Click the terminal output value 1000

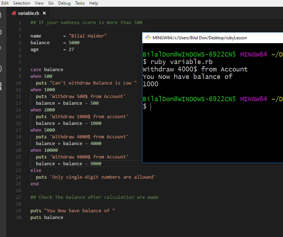tap(150, 84)
